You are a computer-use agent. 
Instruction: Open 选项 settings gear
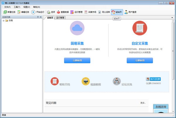click(x=48, y=12)
